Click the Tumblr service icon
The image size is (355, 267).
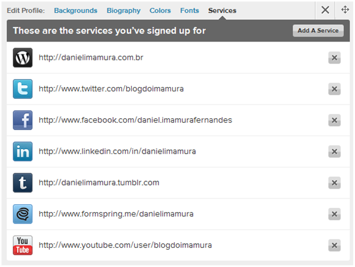tap(22, 183)
